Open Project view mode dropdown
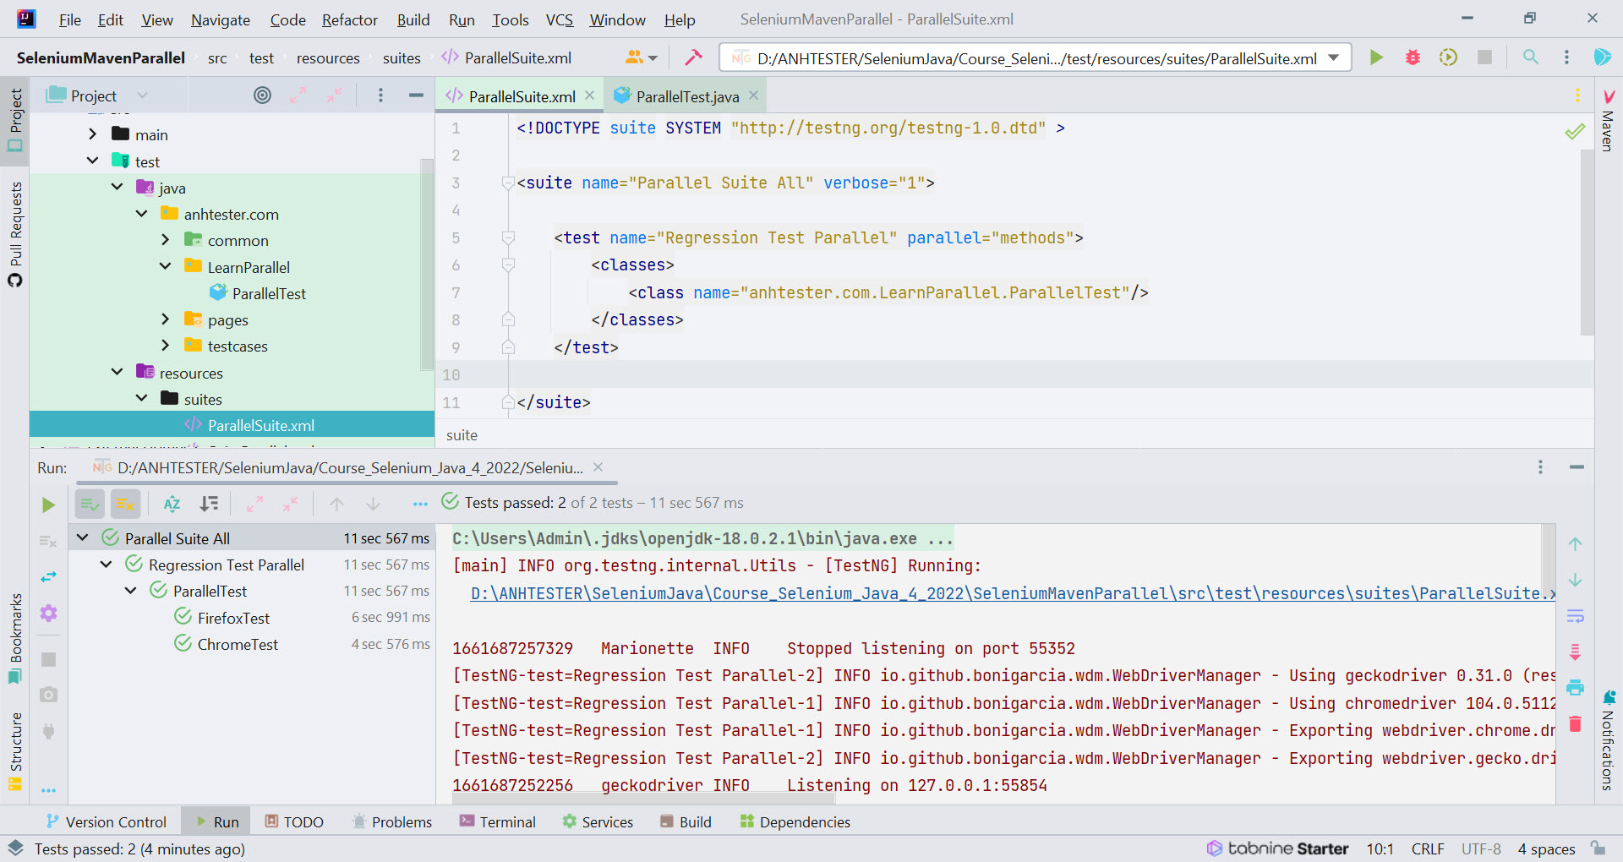1623x862 pixels. click(142, 95)
